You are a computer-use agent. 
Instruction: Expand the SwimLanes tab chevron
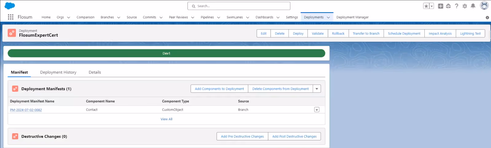point(247,17)
